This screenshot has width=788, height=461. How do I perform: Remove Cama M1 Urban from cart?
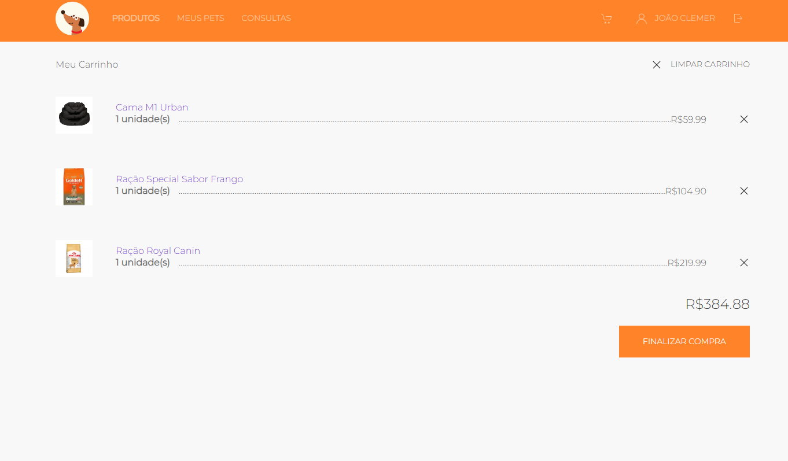point(744,119)
